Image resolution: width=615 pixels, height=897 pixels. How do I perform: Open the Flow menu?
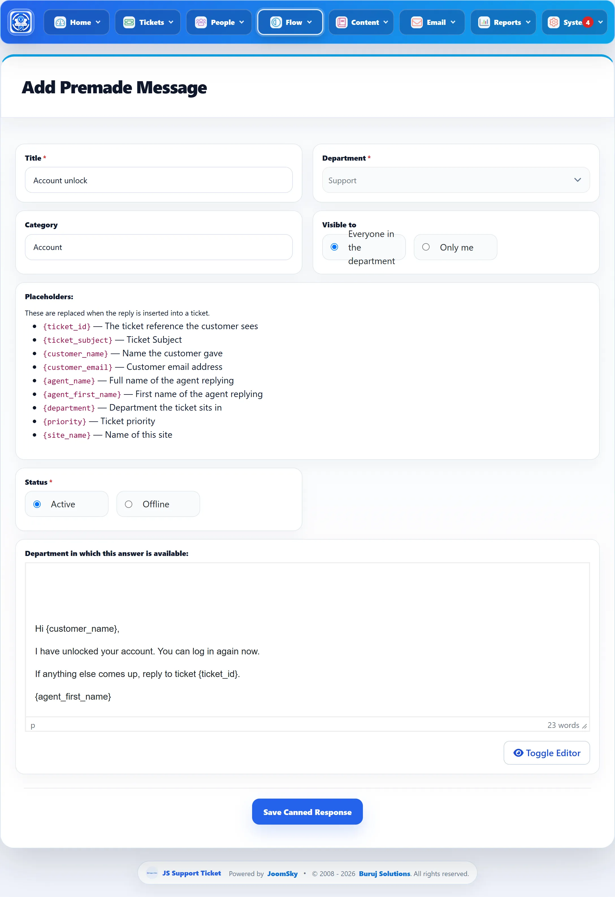pyautogui.click(x=290, y=22)
